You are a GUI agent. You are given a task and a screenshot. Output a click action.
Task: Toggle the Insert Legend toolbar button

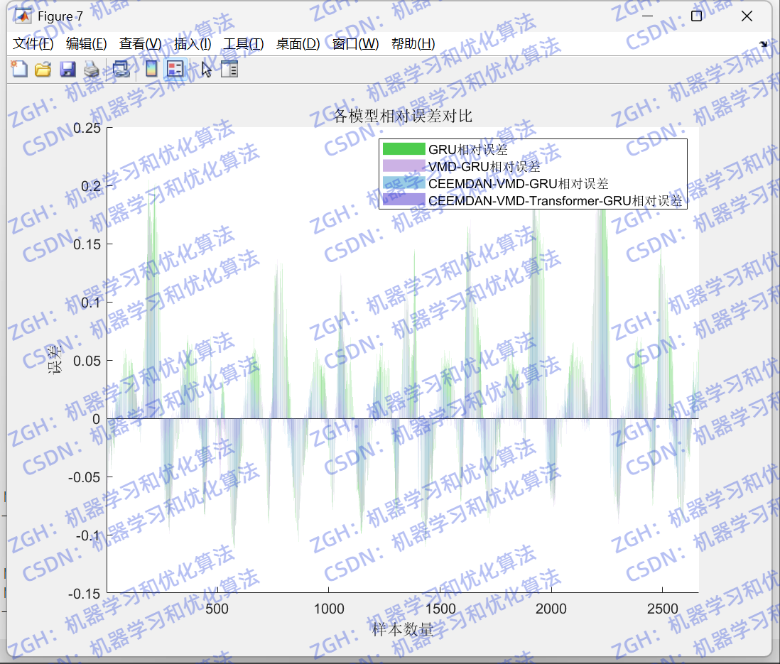[x=175, y=69]
